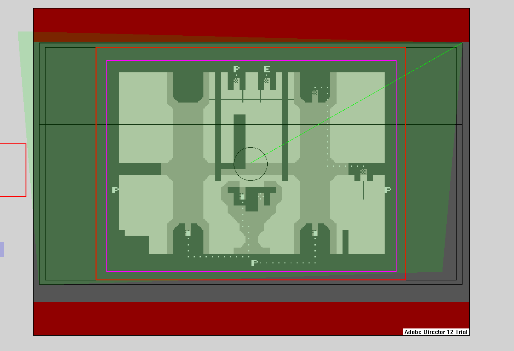This screenshot has height=351, width=514.
Task: Select the checkered flag where the dotted path starts
Action: pos(315,93)
